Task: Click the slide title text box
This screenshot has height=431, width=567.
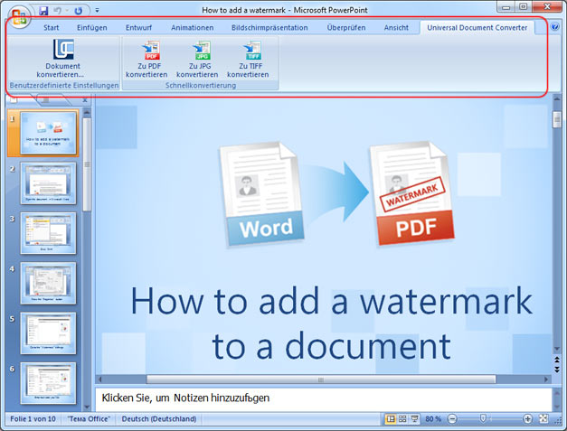Action: coord(331,323)
